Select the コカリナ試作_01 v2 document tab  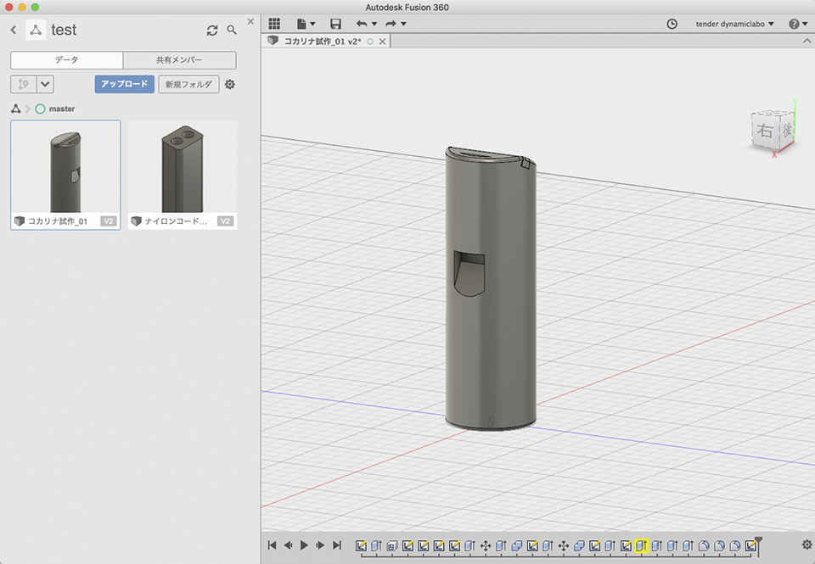(323, 41)
